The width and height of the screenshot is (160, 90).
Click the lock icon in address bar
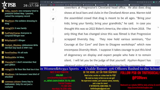coord(52,2)
